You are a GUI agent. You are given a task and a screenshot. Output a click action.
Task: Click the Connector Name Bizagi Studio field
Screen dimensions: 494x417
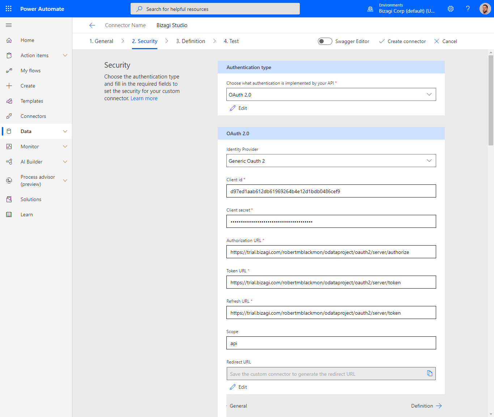pos(172,25)
